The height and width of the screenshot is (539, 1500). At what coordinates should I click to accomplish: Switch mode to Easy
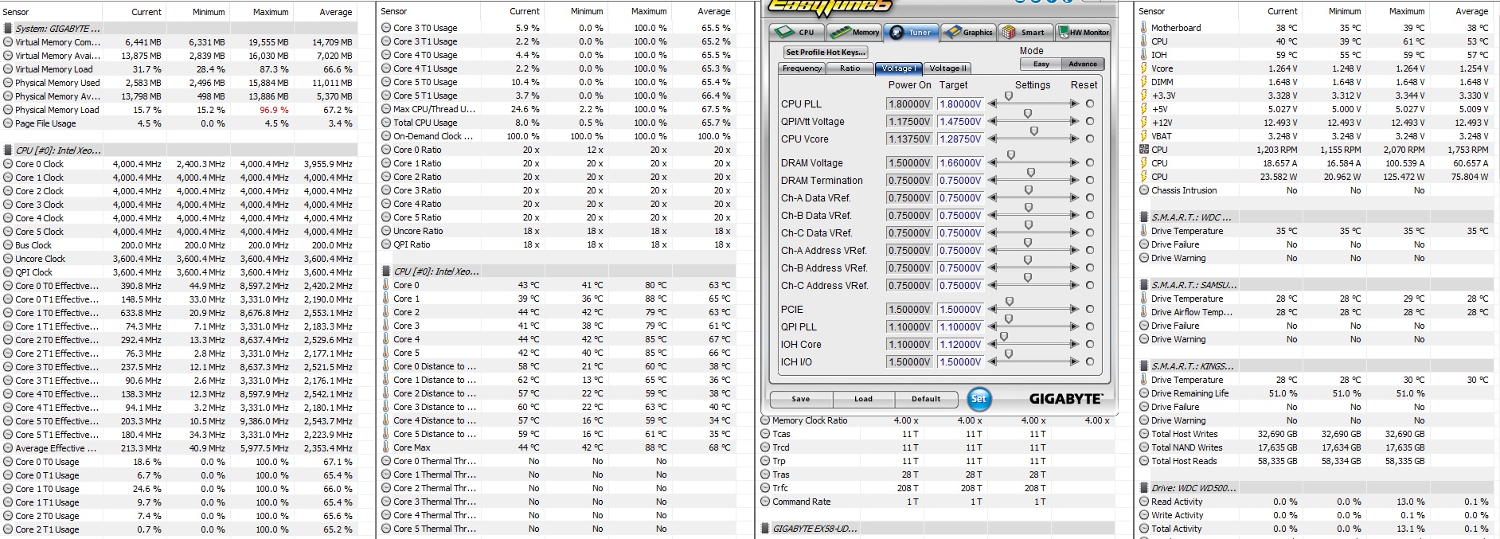pos(1041,64)
